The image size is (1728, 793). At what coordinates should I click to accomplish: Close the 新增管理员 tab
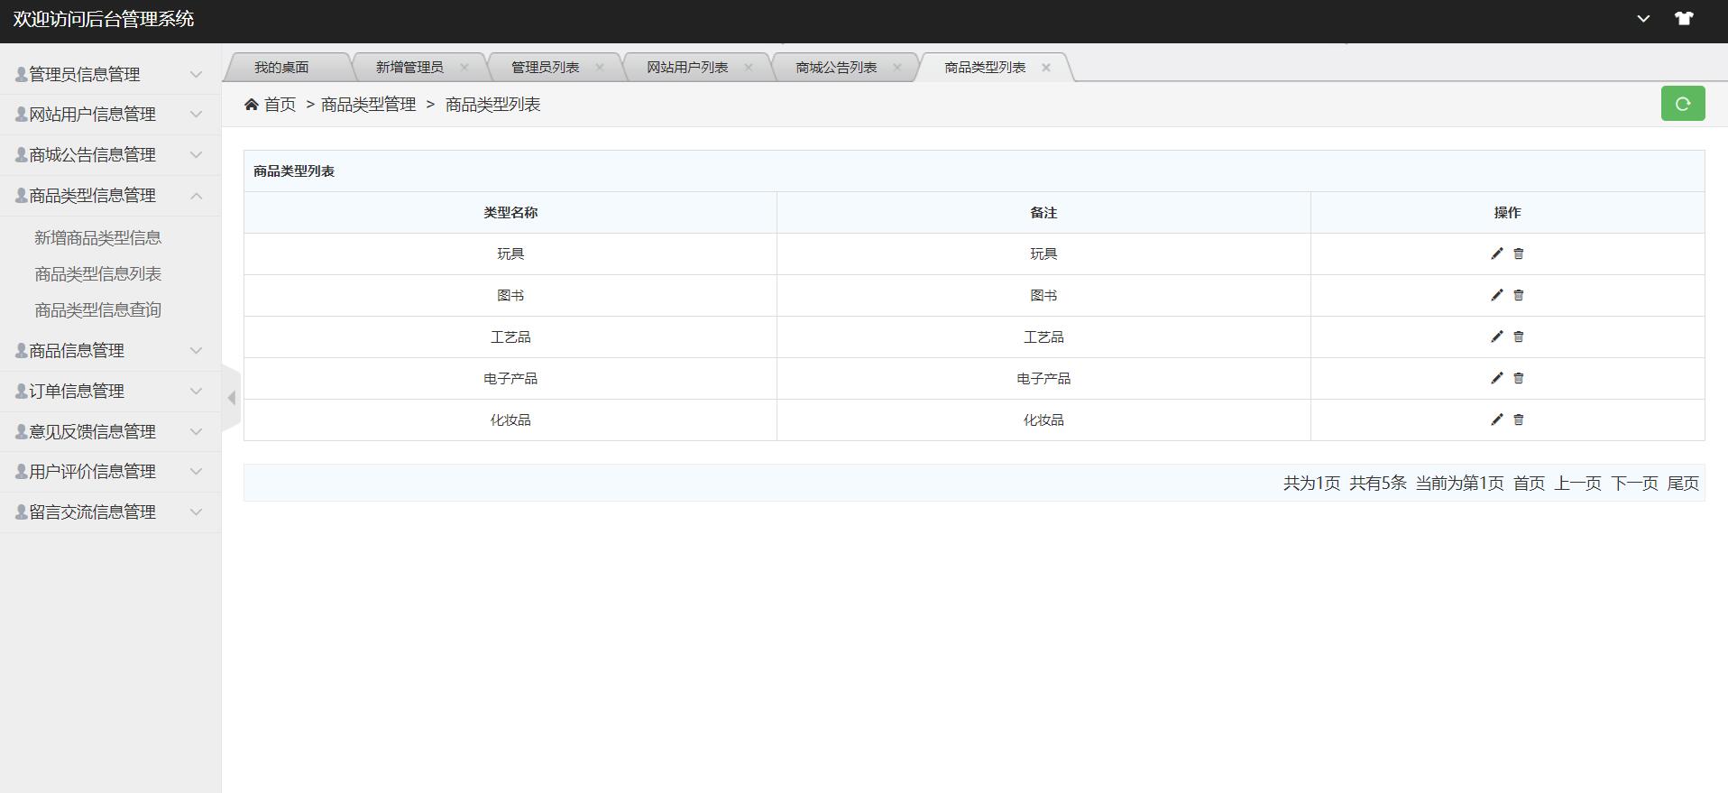pos(464,67)
